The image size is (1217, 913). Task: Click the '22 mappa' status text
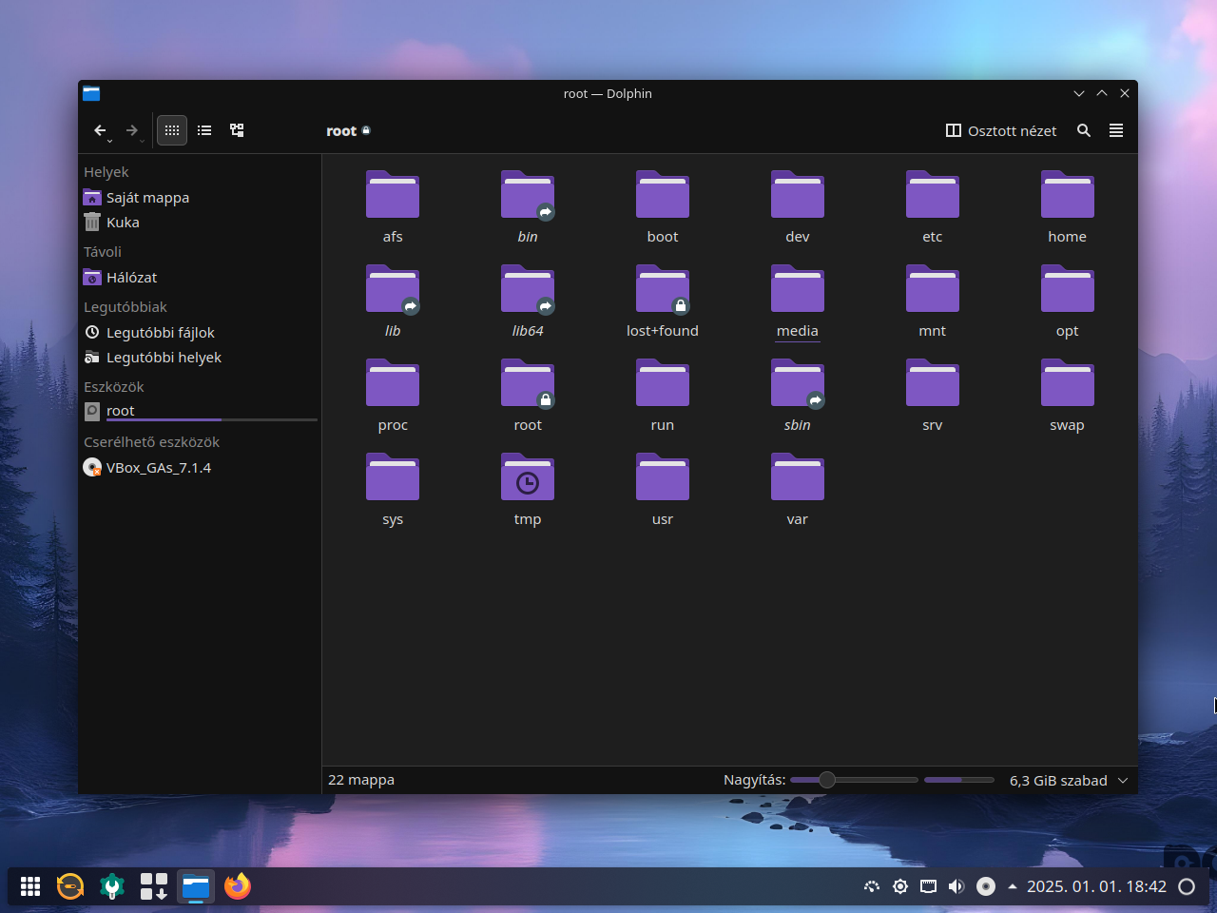(361, 780)
